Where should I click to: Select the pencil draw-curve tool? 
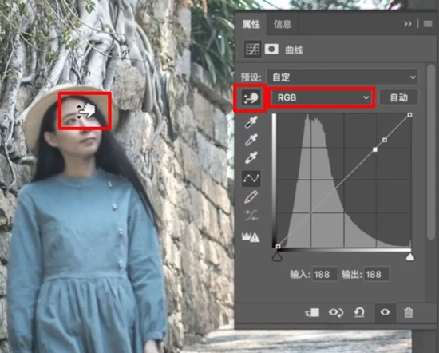[251, 197]
